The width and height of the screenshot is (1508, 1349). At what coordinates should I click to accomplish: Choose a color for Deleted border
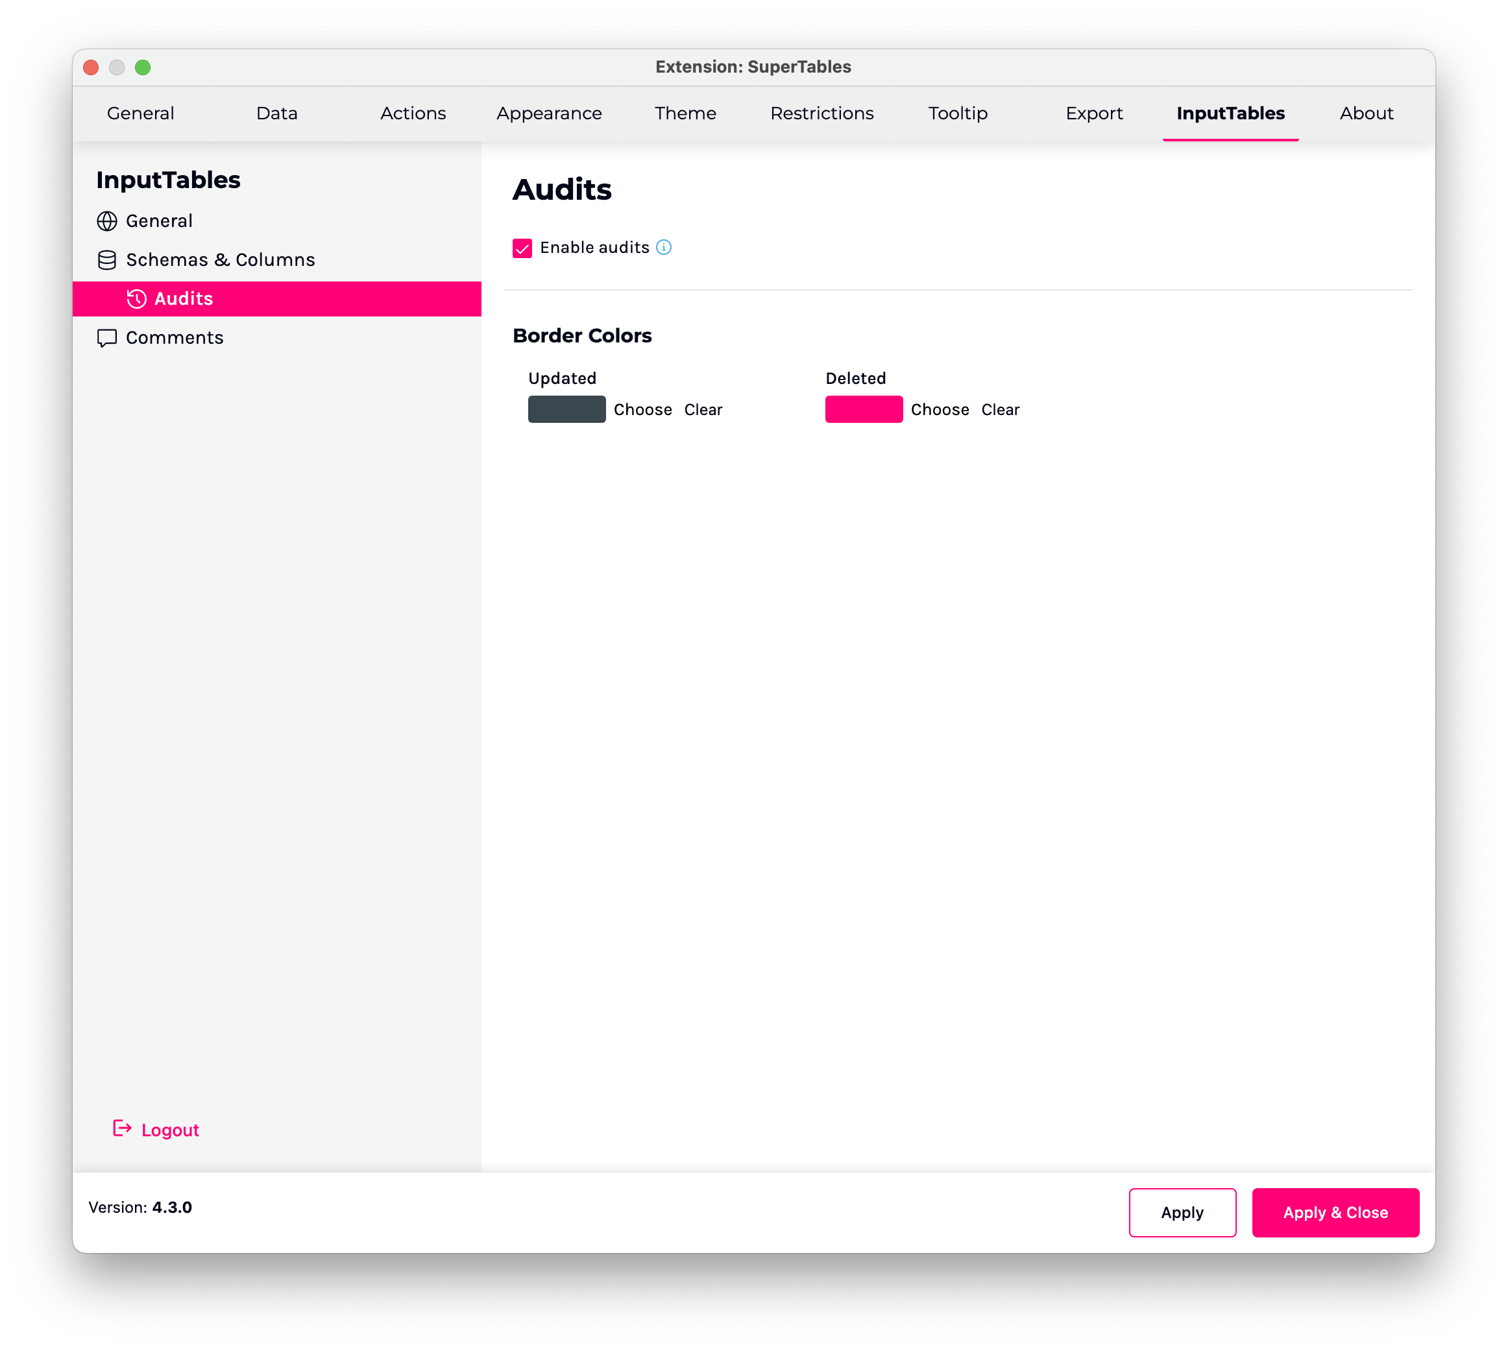pyautogui.click(x=940, y=410)
